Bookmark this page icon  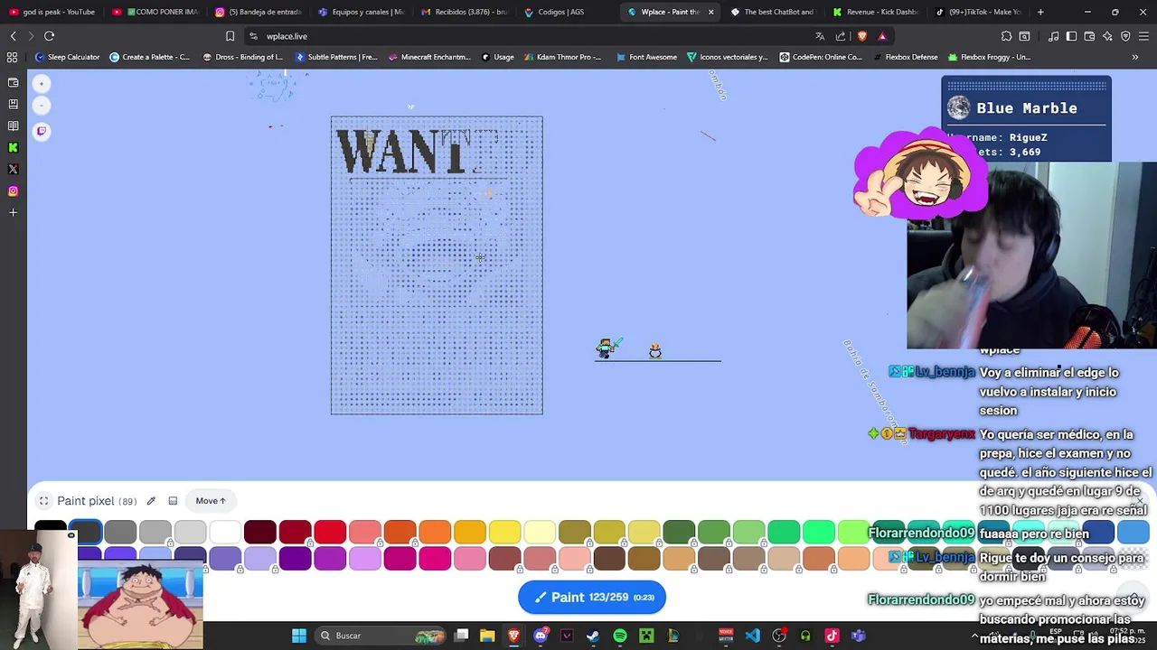point(230,36)
